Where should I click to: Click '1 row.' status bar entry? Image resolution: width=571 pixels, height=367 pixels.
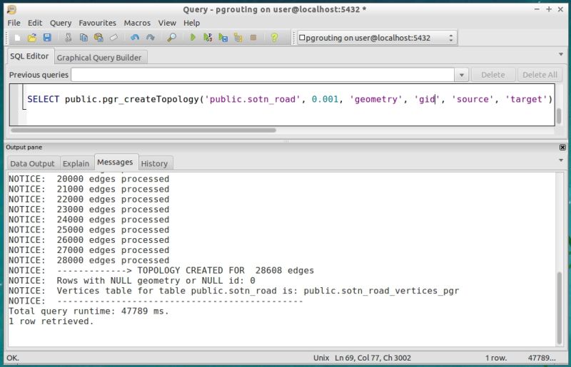tap(495, 358)
